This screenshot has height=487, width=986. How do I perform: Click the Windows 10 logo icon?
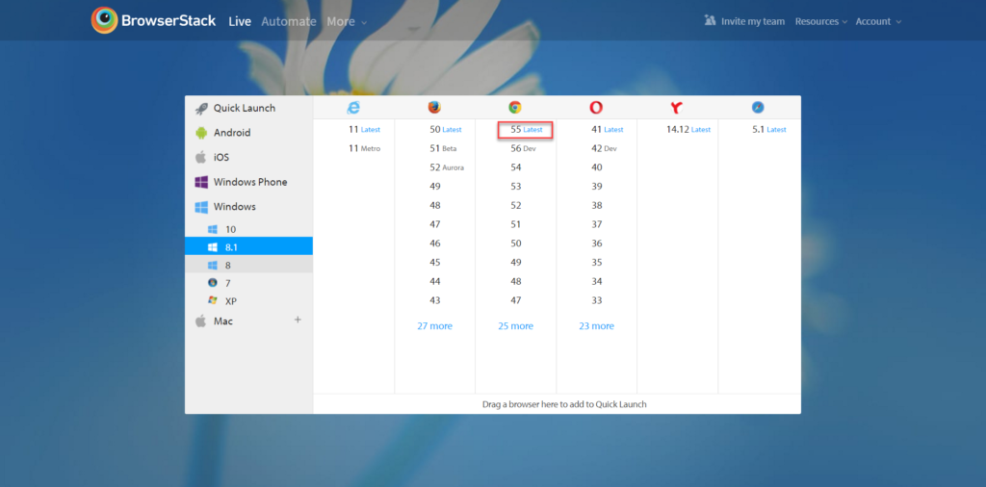pyautogui.click(x=213, y=229)
